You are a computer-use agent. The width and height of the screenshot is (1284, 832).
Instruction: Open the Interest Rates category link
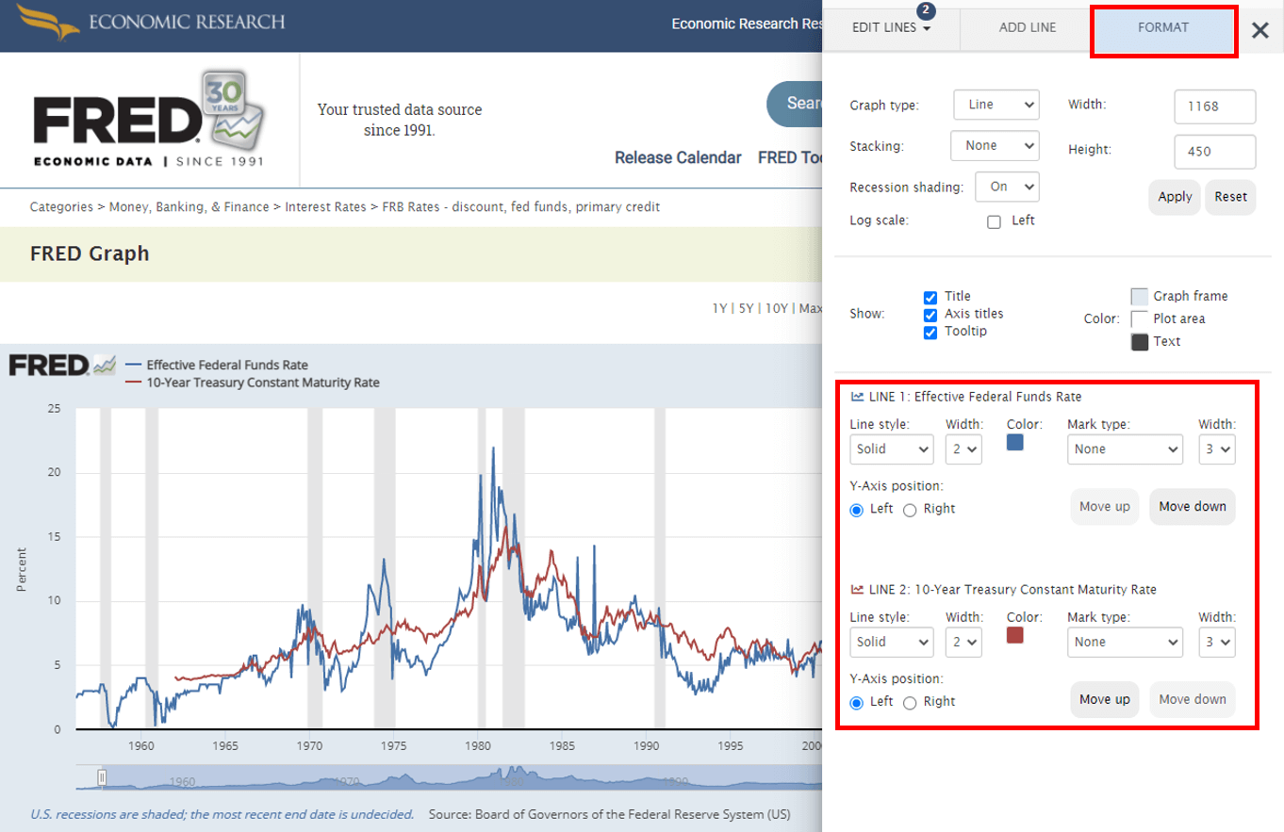point(325,206)
